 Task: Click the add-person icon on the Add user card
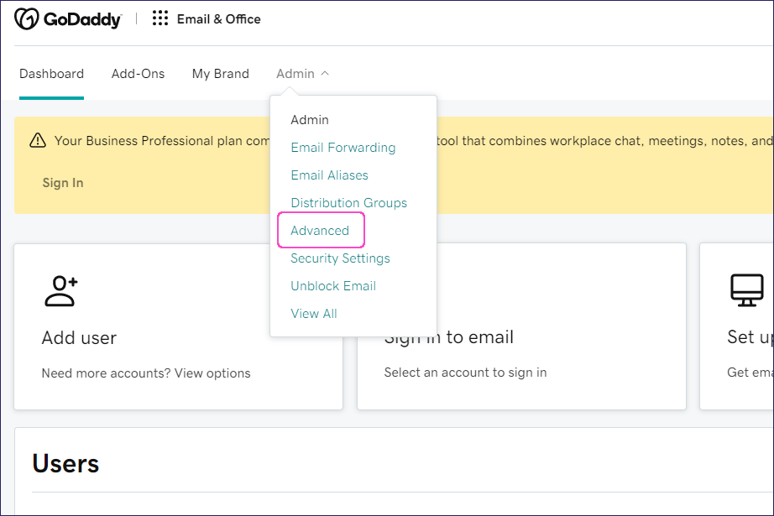(x=60, y=289)
